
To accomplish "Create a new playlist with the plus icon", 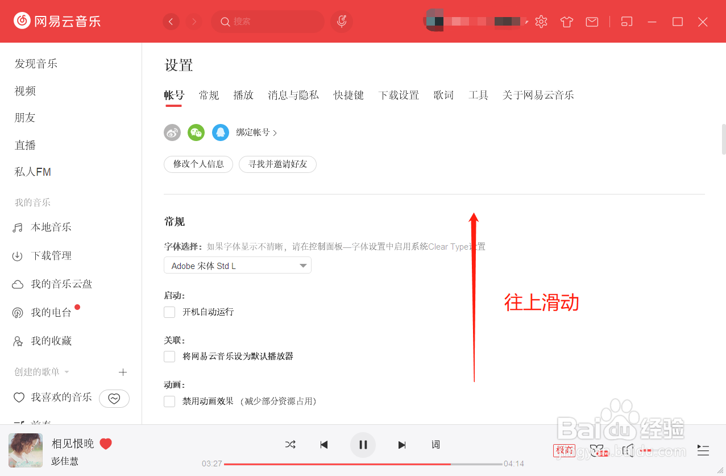I will [x=123, y=372].
